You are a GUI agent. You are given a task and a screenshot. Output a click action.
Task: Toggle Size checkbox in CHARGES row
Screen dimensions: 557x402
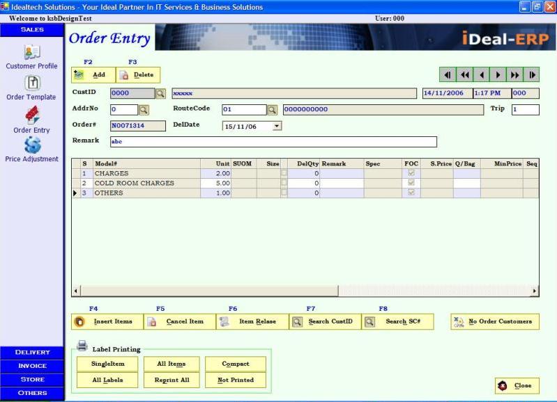pyautogui.click(x=284, y=173)
